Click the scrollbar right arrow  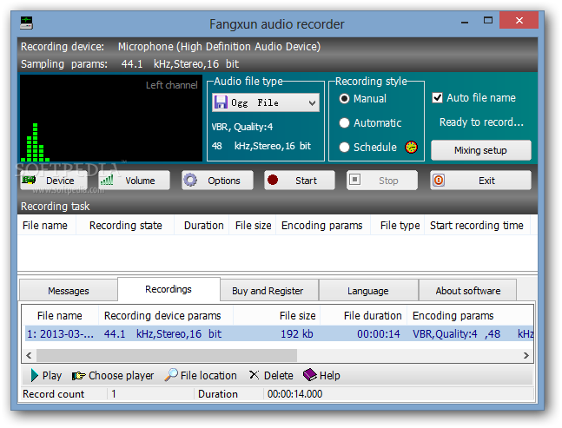coord(526,355)
